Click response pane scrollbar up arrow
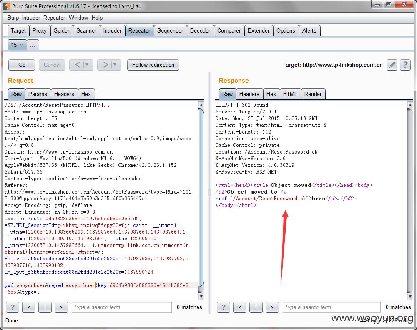Image resolution: width=417 pixels, height=330 pixels. coord(410,105)
